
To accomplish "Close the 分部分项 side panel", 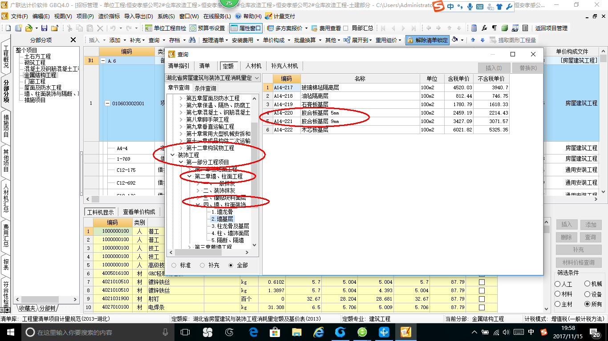I will pyautogui.click(x=73, y=40).
